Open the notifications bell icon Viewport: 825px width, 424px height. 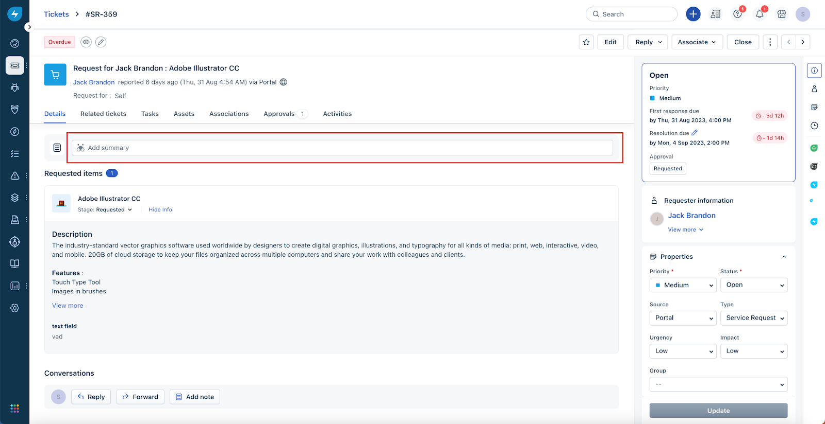click(x=760, y=14)
